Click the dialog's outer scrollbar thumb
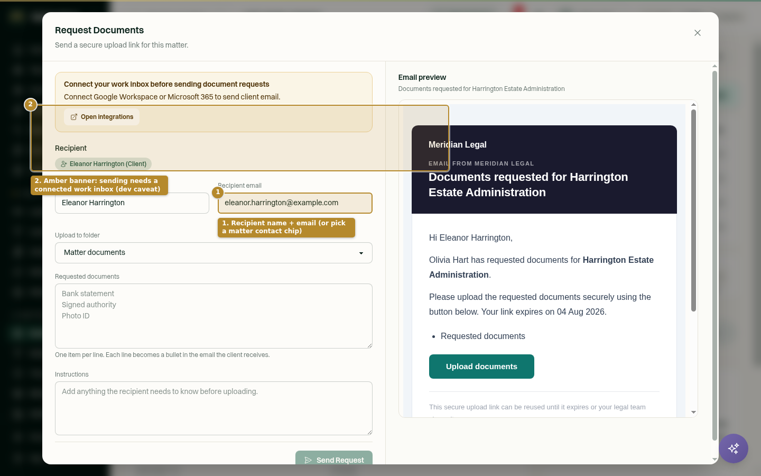 click(714, 255)
